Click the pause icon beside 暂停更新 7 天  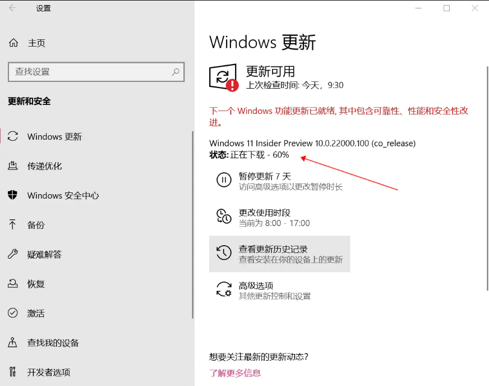(224, 180)
